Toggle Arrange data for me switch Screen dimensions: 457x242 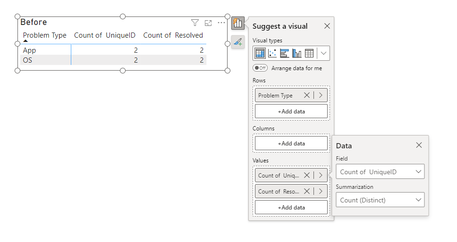point(260,68)
